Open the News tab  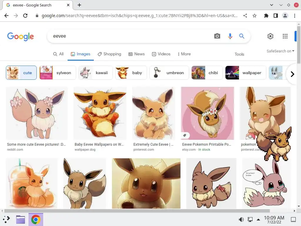click(136, 54)
